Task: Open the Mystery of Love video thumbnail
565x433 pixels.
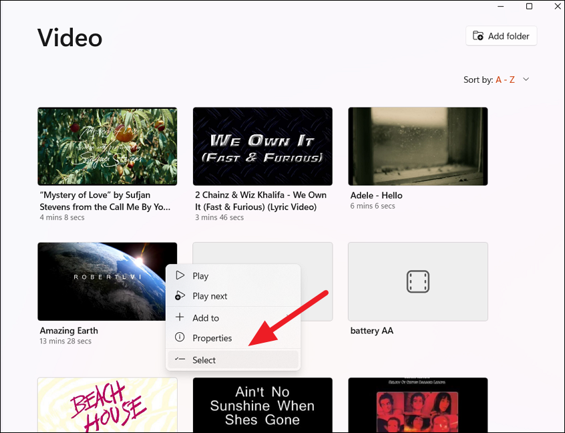Action: pos(108,146)
